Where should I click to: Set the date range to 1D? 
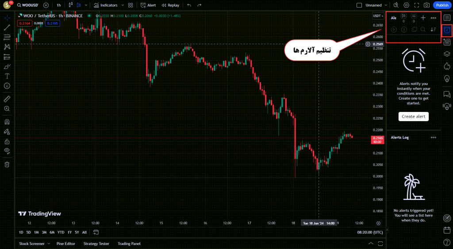[x=21, y=232]
